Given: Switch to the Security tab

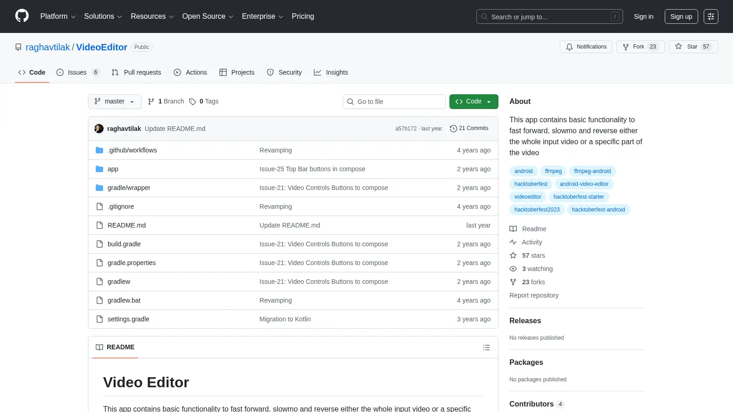Looking at the screenshot, I should click(x=284, y=72).
